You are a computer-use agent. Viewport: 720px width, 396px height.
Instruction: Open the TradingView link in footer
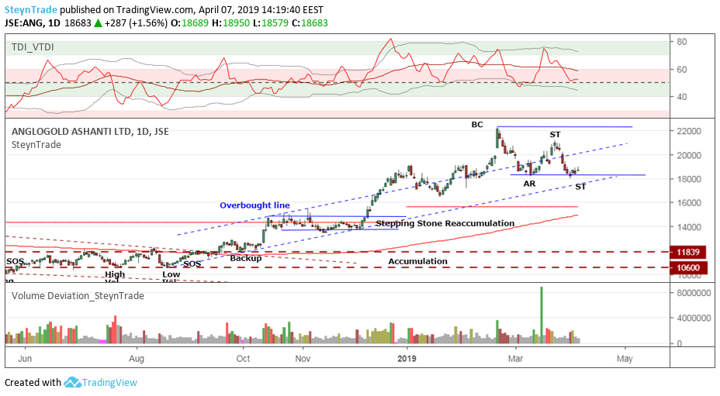click(x=109, y=382)
